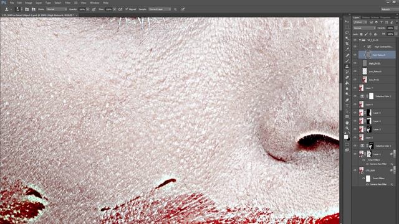Viewport: 399px width, 224px height.
Task: Click the Layer 5 mask thumbnail
Action: [369, 113]
